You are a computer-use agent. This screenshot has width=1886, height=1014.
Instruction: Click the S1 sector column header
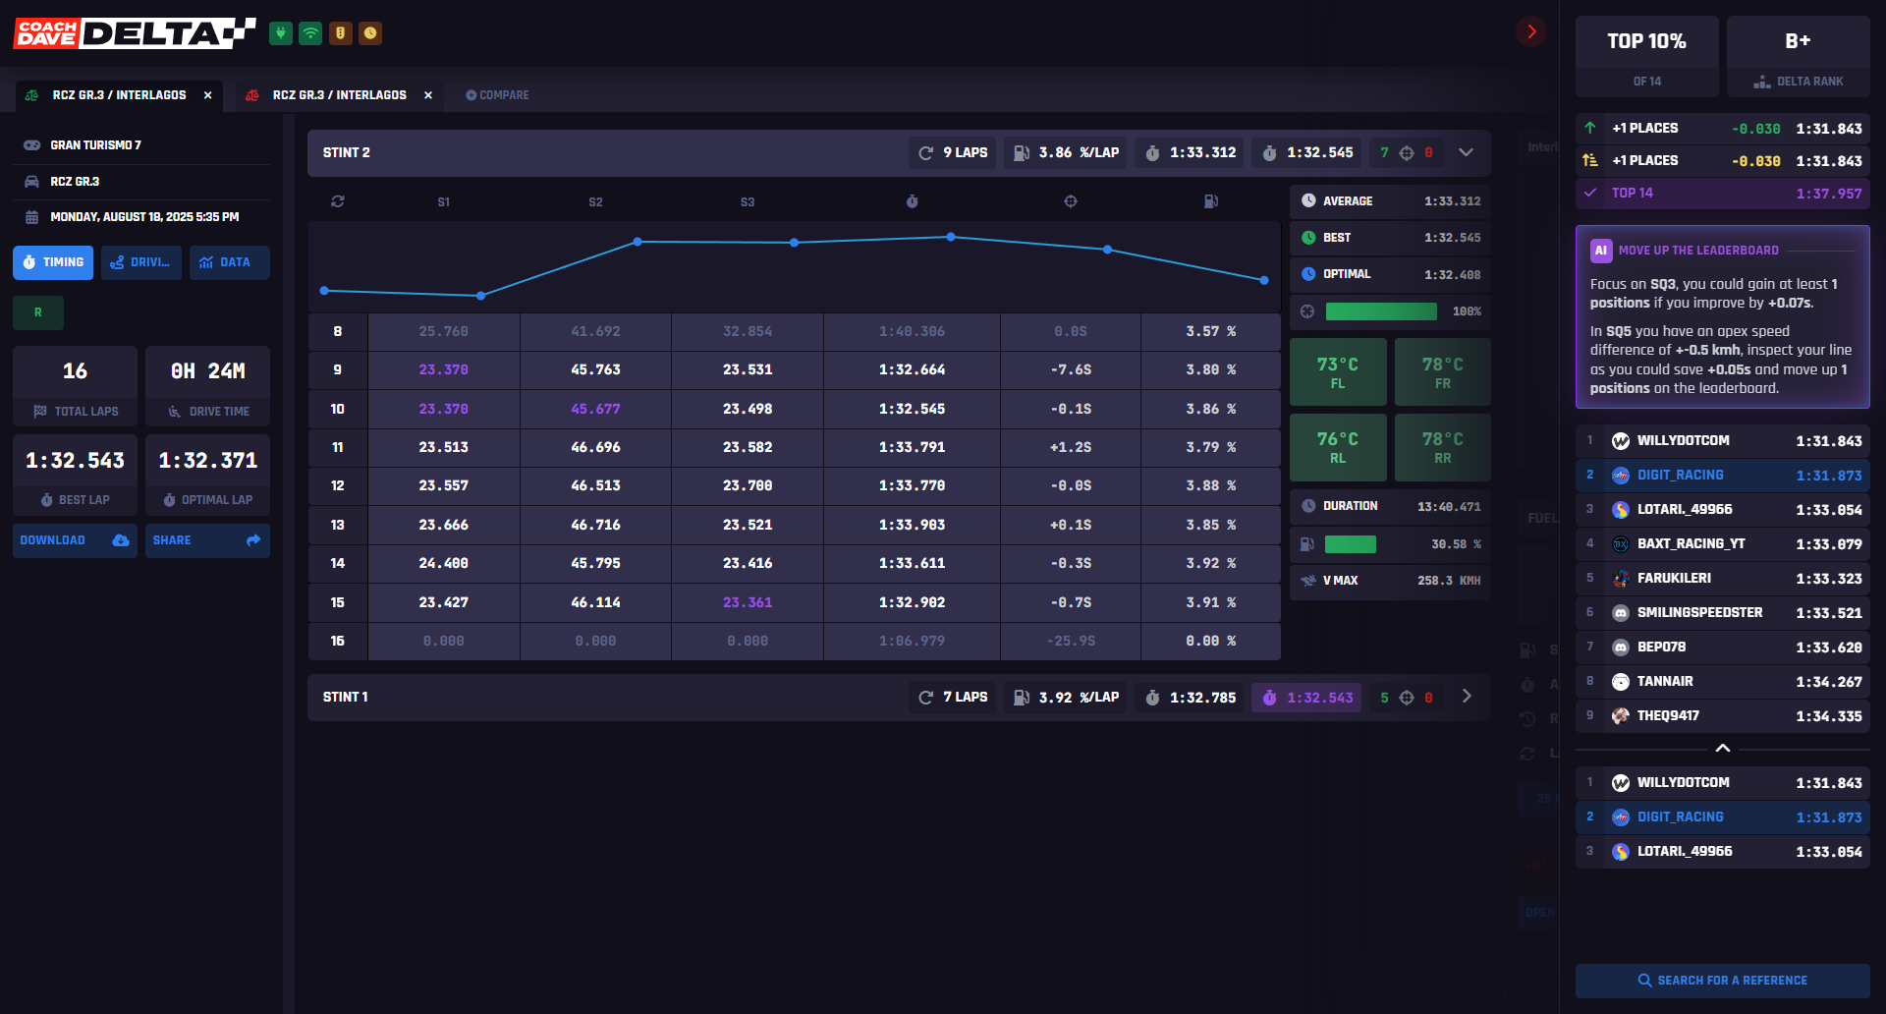(444, 201)
